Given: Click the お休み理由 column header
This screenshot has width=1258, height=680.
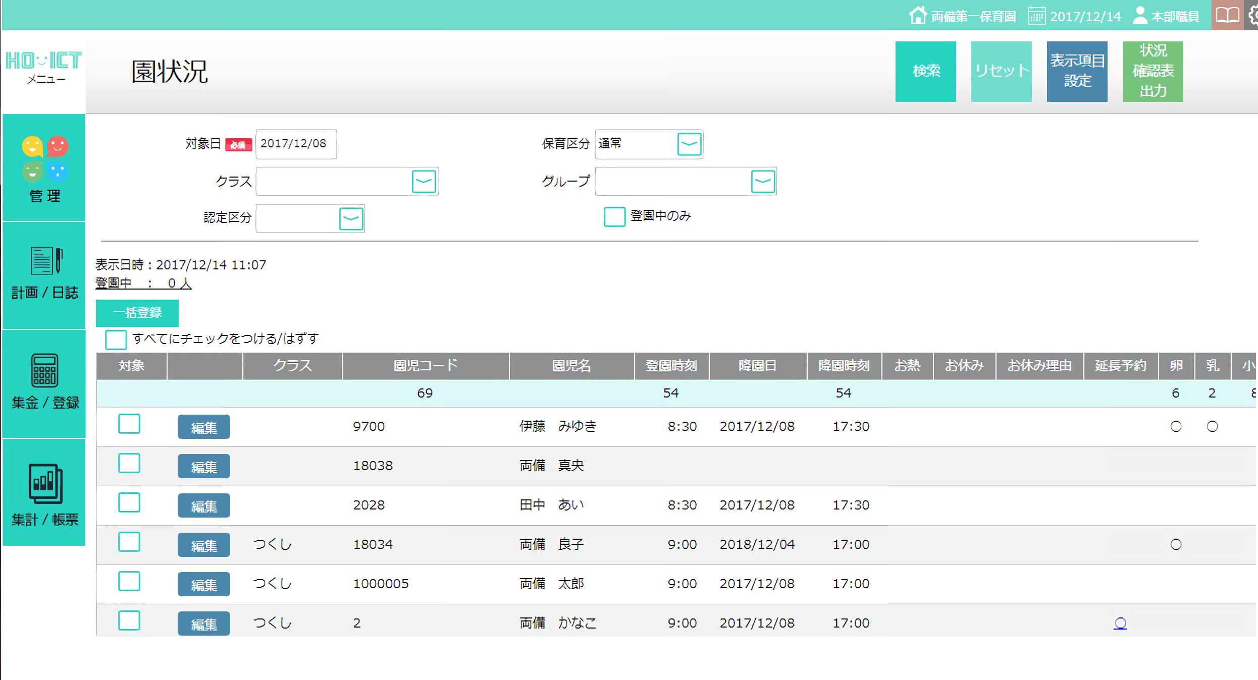Looking at the screenshot, I should coord(1039,366).
